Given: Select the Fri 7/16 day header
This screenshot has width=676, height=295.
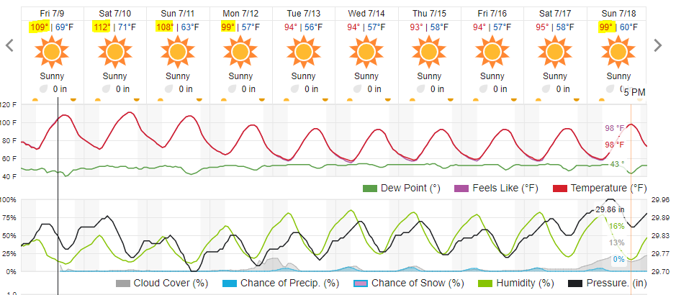Looking at the screenshot, I should coord(492,14).
